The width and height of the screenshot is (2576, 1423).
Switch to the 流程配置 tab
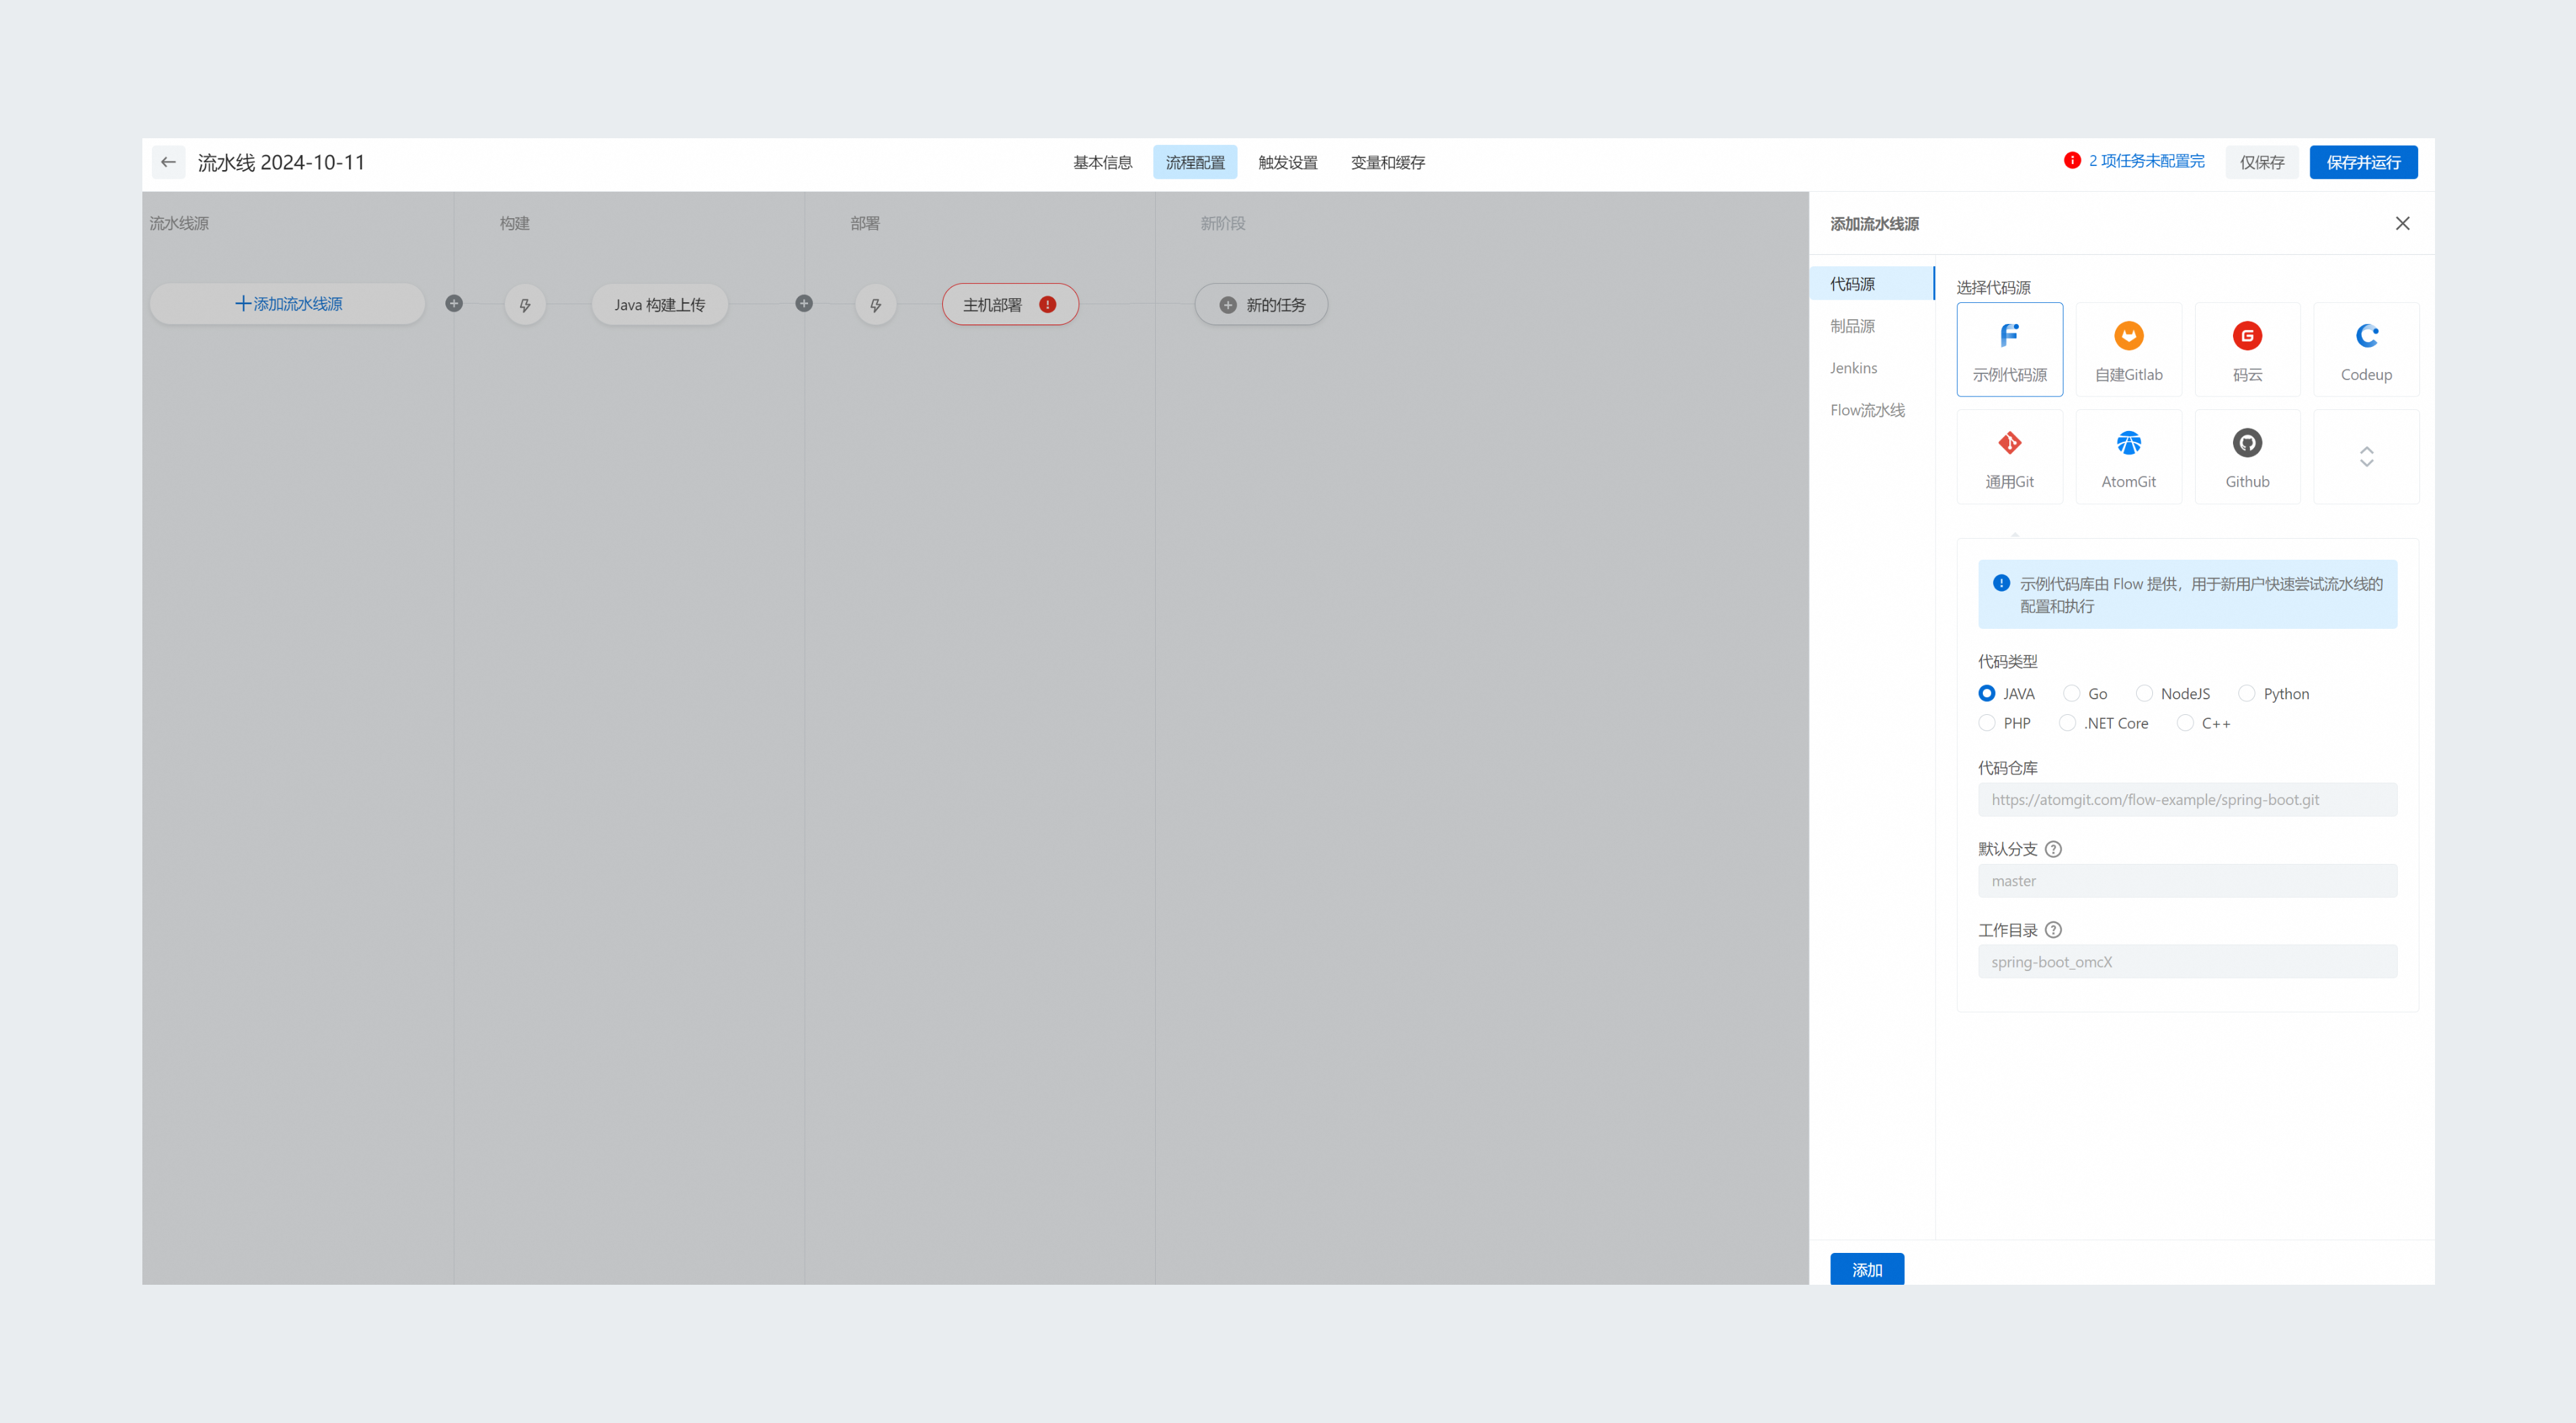pos(1195,162)
